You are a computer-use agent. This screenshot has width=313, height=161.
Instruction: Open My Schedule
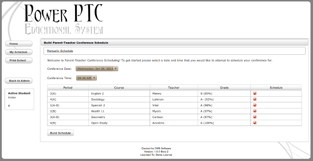pyautogui.click(x=19, y=52)
